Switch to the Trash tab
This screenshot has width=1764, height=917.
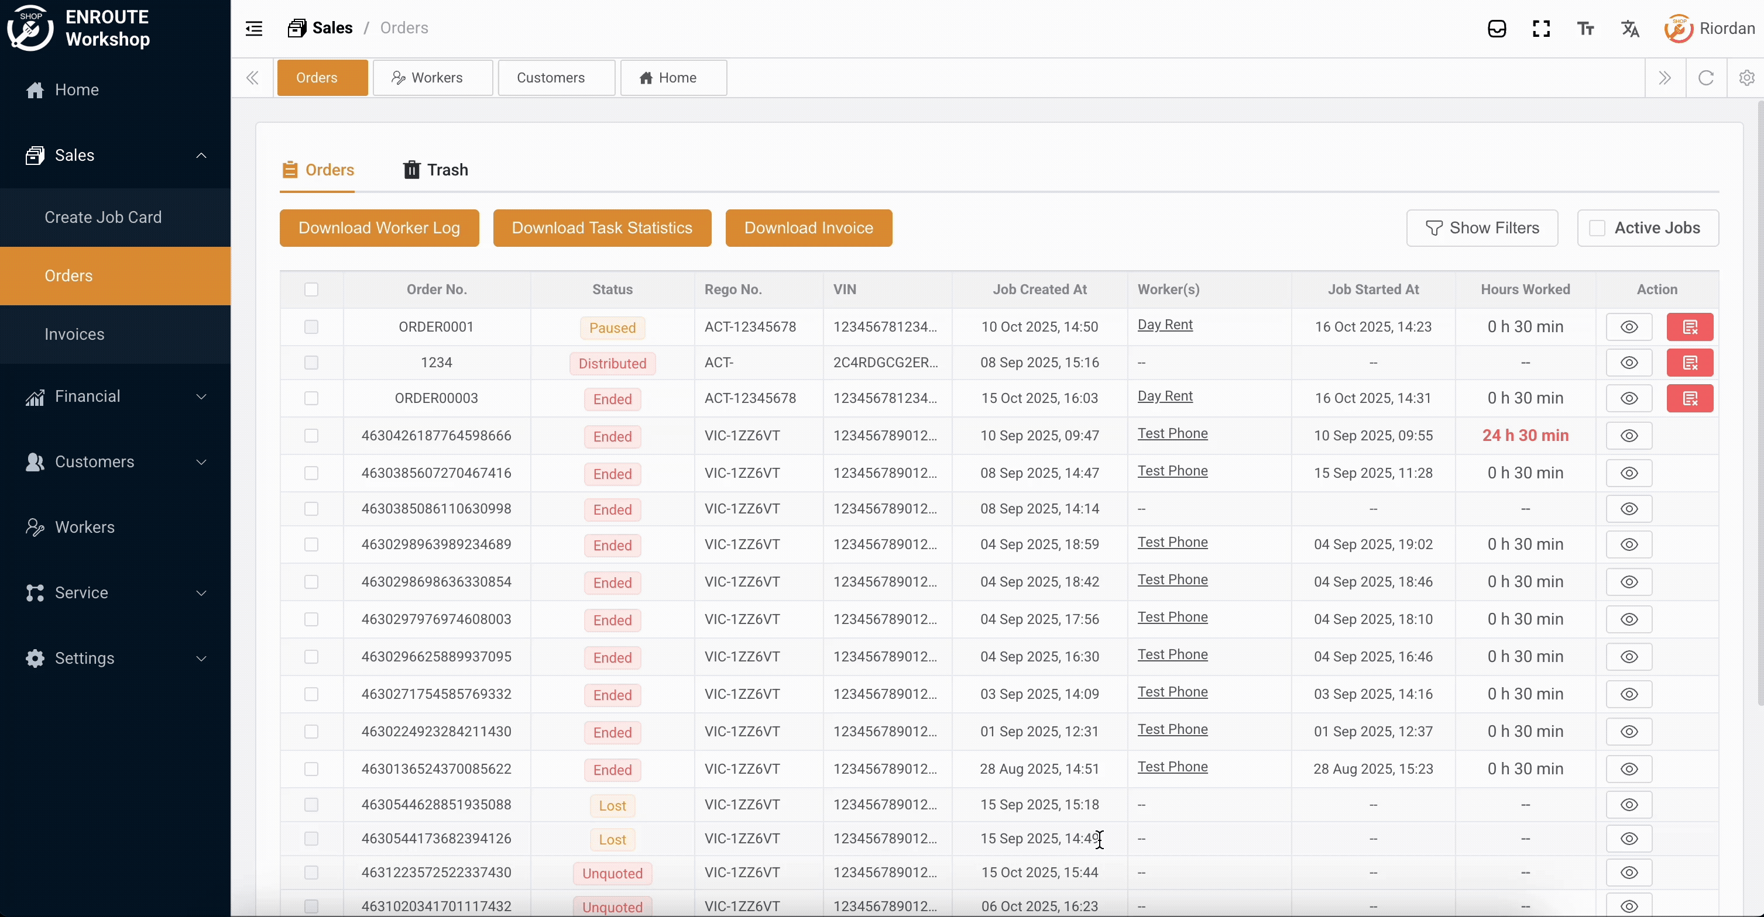(x=435, y=169)
